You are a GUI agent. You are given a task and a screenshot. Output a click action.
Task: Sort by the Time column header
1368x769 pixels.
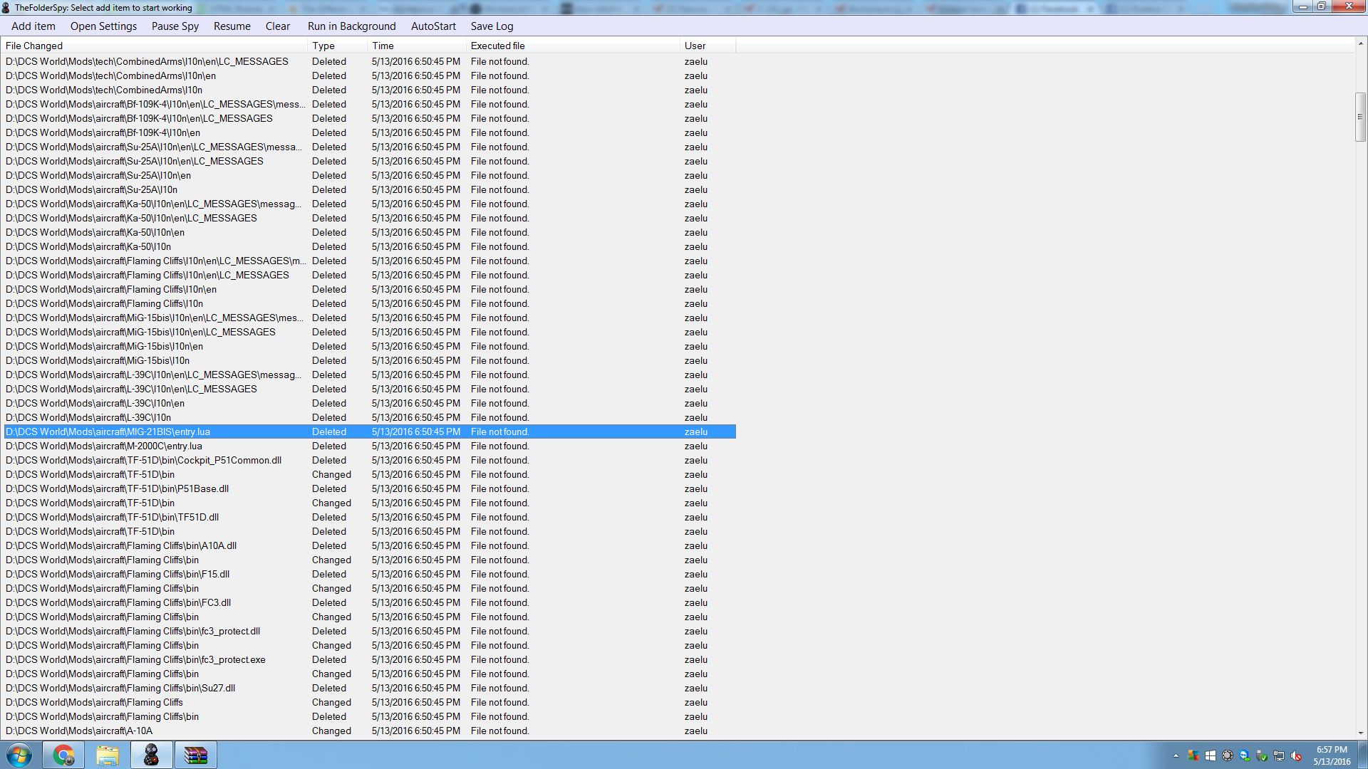pyautogui.click(x=417, y=46)
